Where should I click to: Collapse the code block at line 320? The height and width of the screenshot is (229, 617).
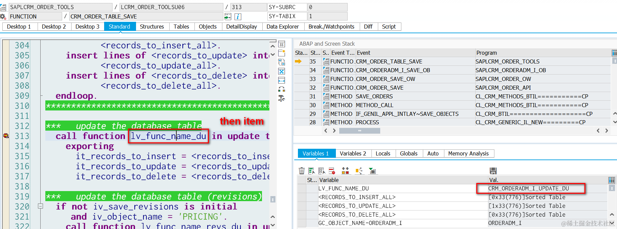click(x=41, y=206)
